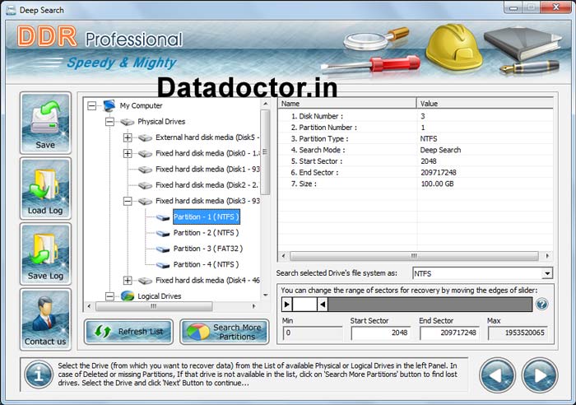Select Fixed hard disk media Disk1
This screenshot has width=576, height=405.
[207, 169]
